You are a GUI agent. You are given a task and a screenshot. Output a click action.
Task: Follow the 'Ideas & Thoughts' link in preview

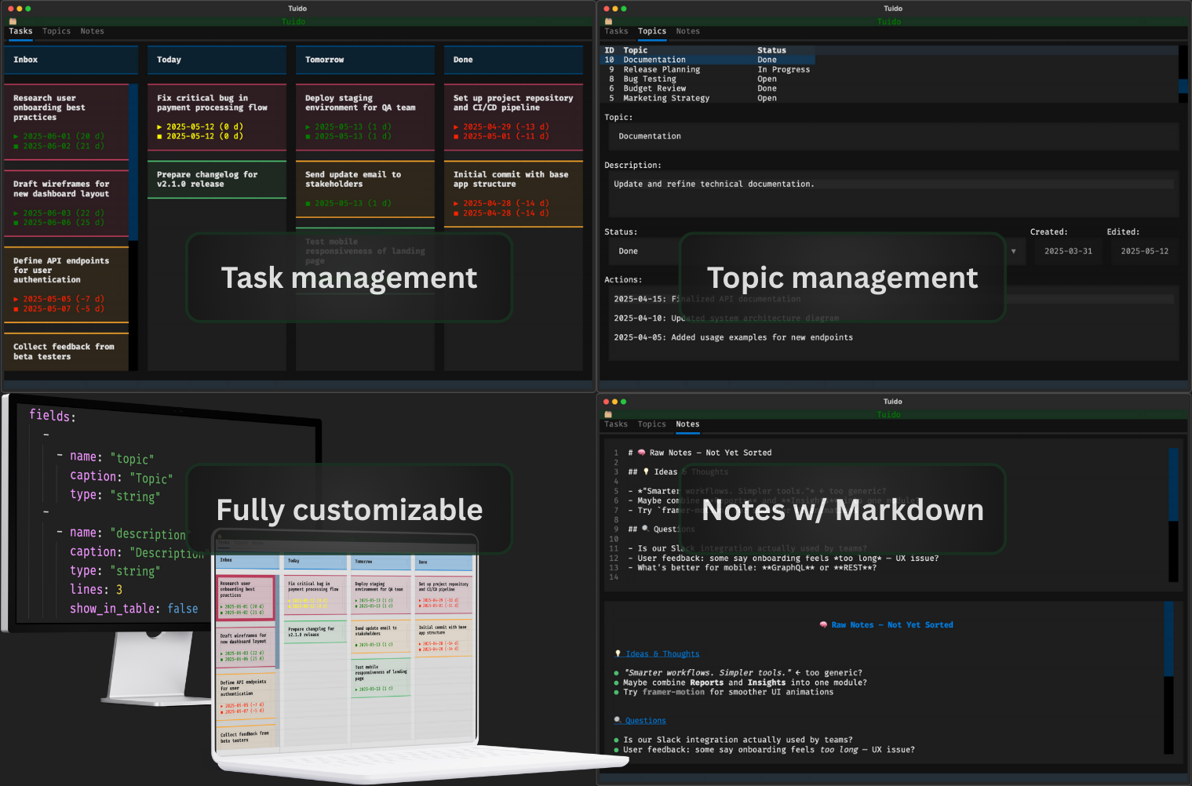(x=662, y=653)
